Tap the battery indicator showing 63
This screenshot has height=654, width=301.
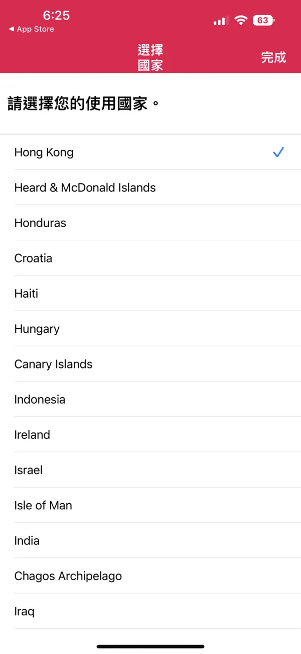click(264, 20)
